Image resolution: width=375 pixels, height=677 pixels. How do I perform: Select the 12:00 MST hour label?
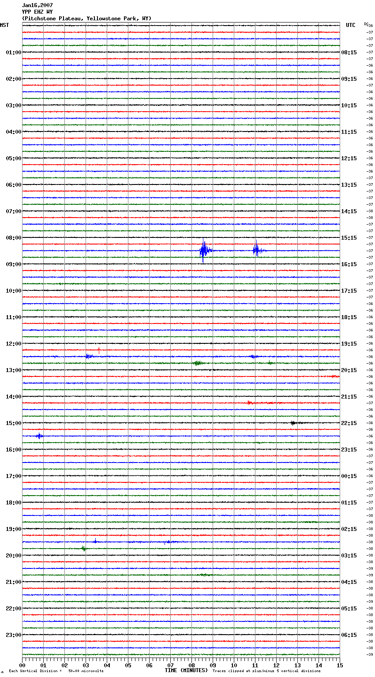tap(14, 344)
